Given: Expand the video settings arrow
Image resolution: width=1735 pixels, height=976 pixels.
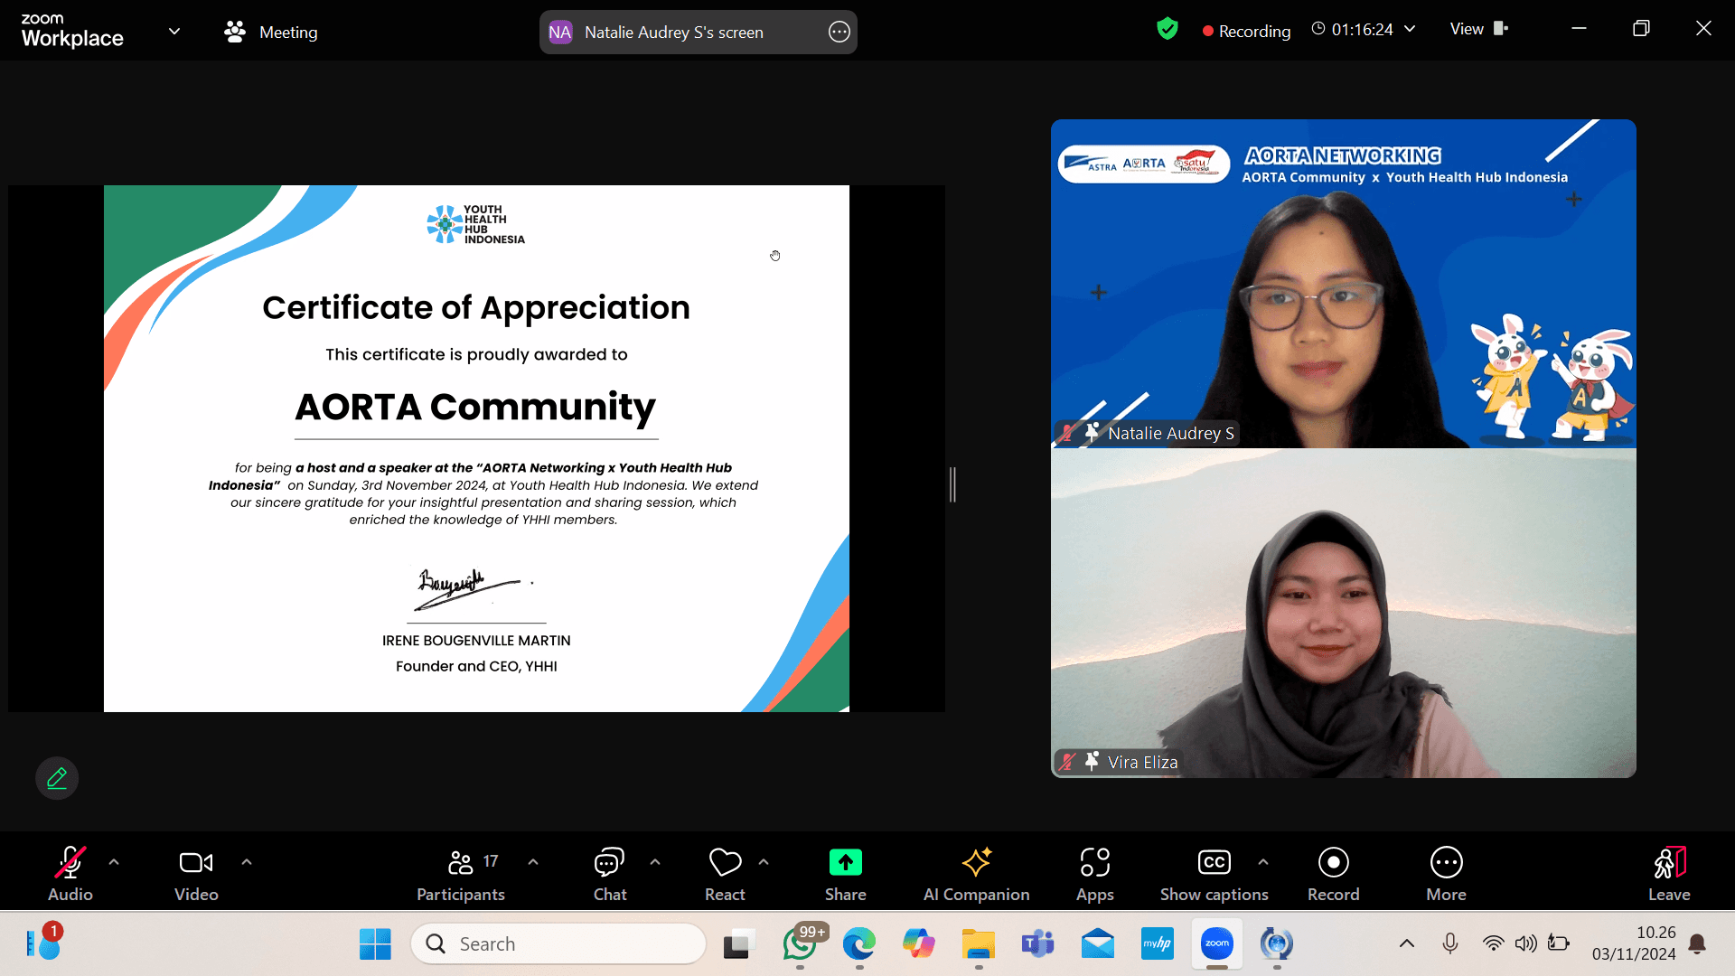Looking at the screenshot, I should (247, 862).
